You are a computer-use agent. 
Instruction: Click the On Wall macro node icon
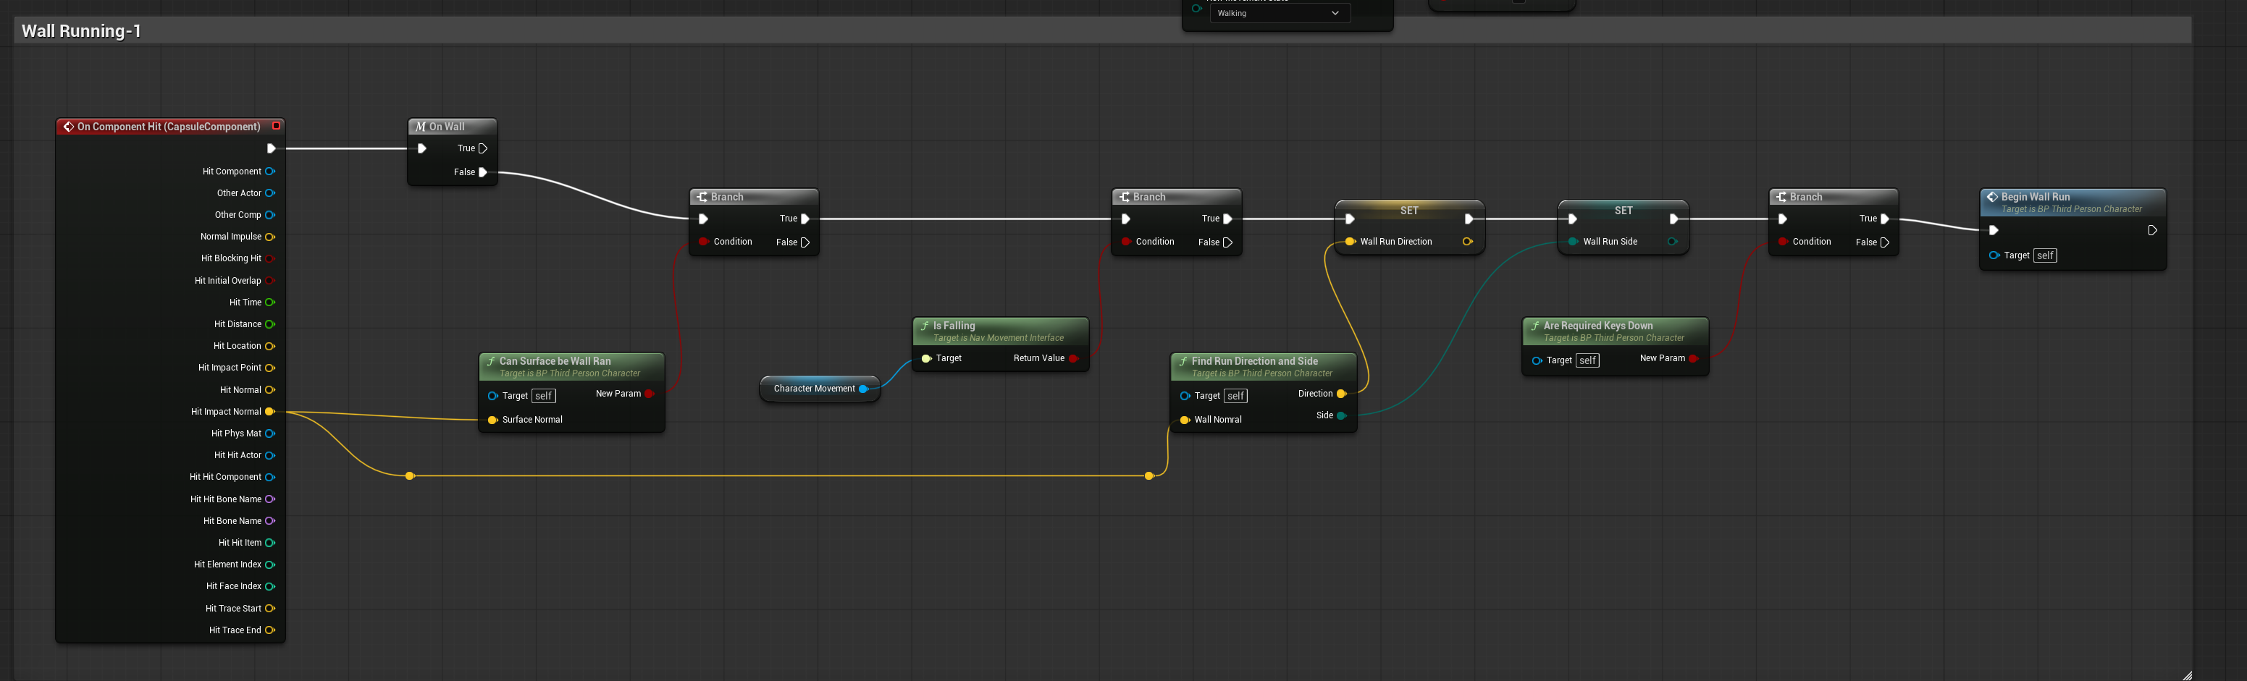421,127
